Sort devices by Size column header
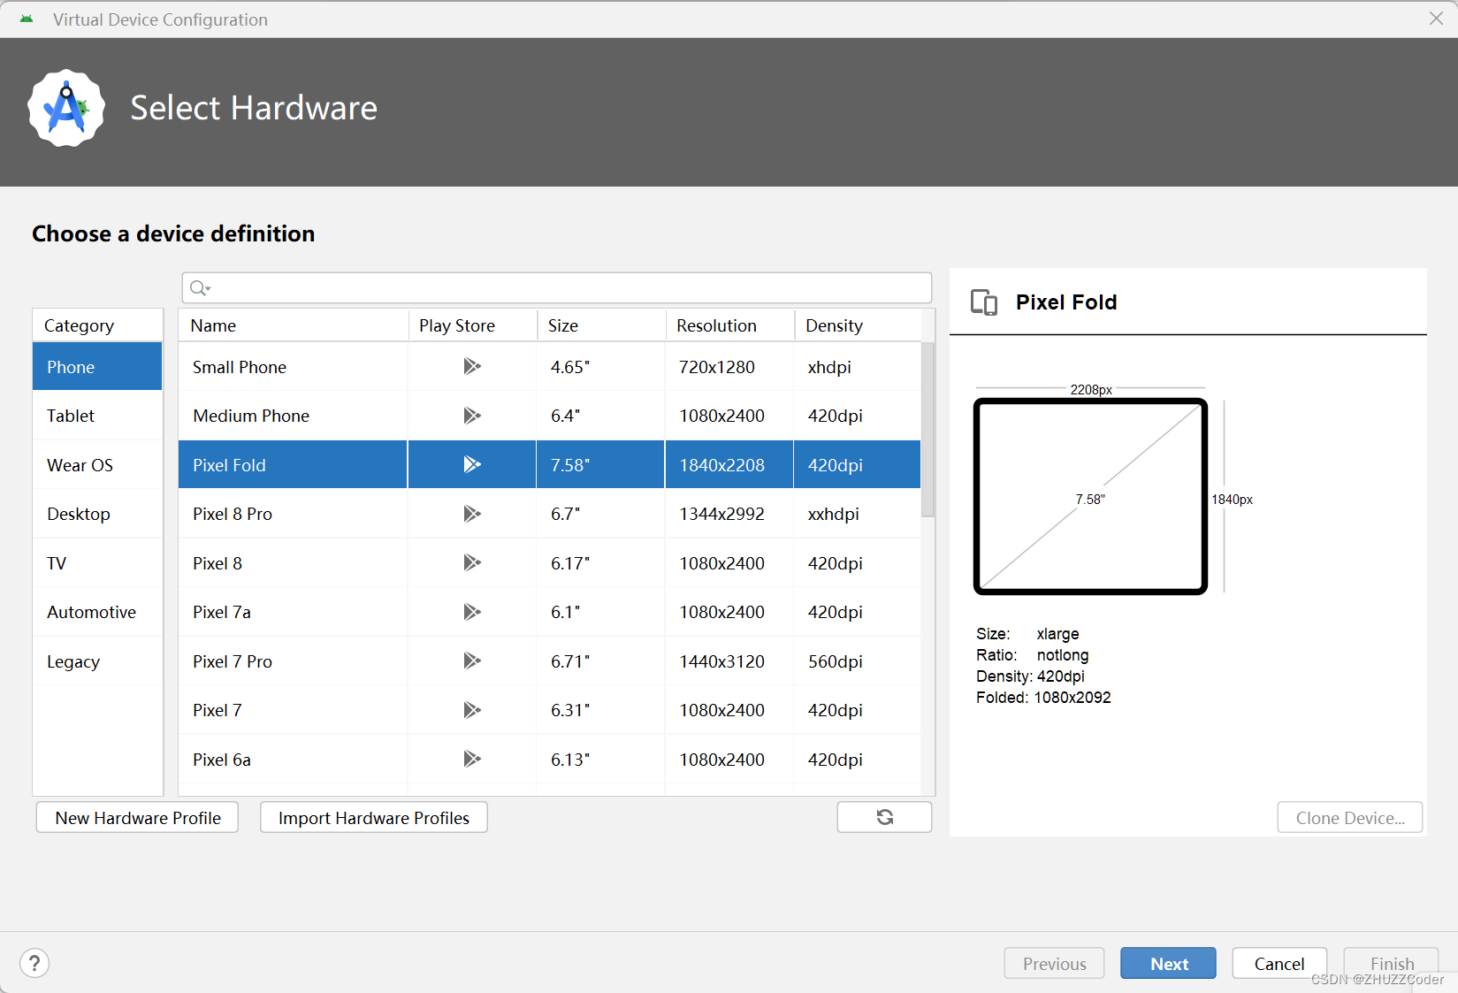The width and height of the screenshot is (1458, 993). click(600, 325)
